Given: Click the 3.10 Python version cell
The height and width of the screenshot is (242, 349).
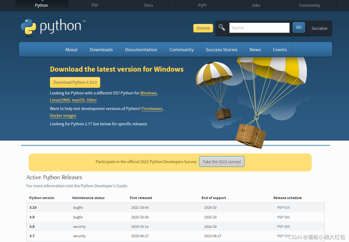Looking at the screenshot, I should click(33, 207).
